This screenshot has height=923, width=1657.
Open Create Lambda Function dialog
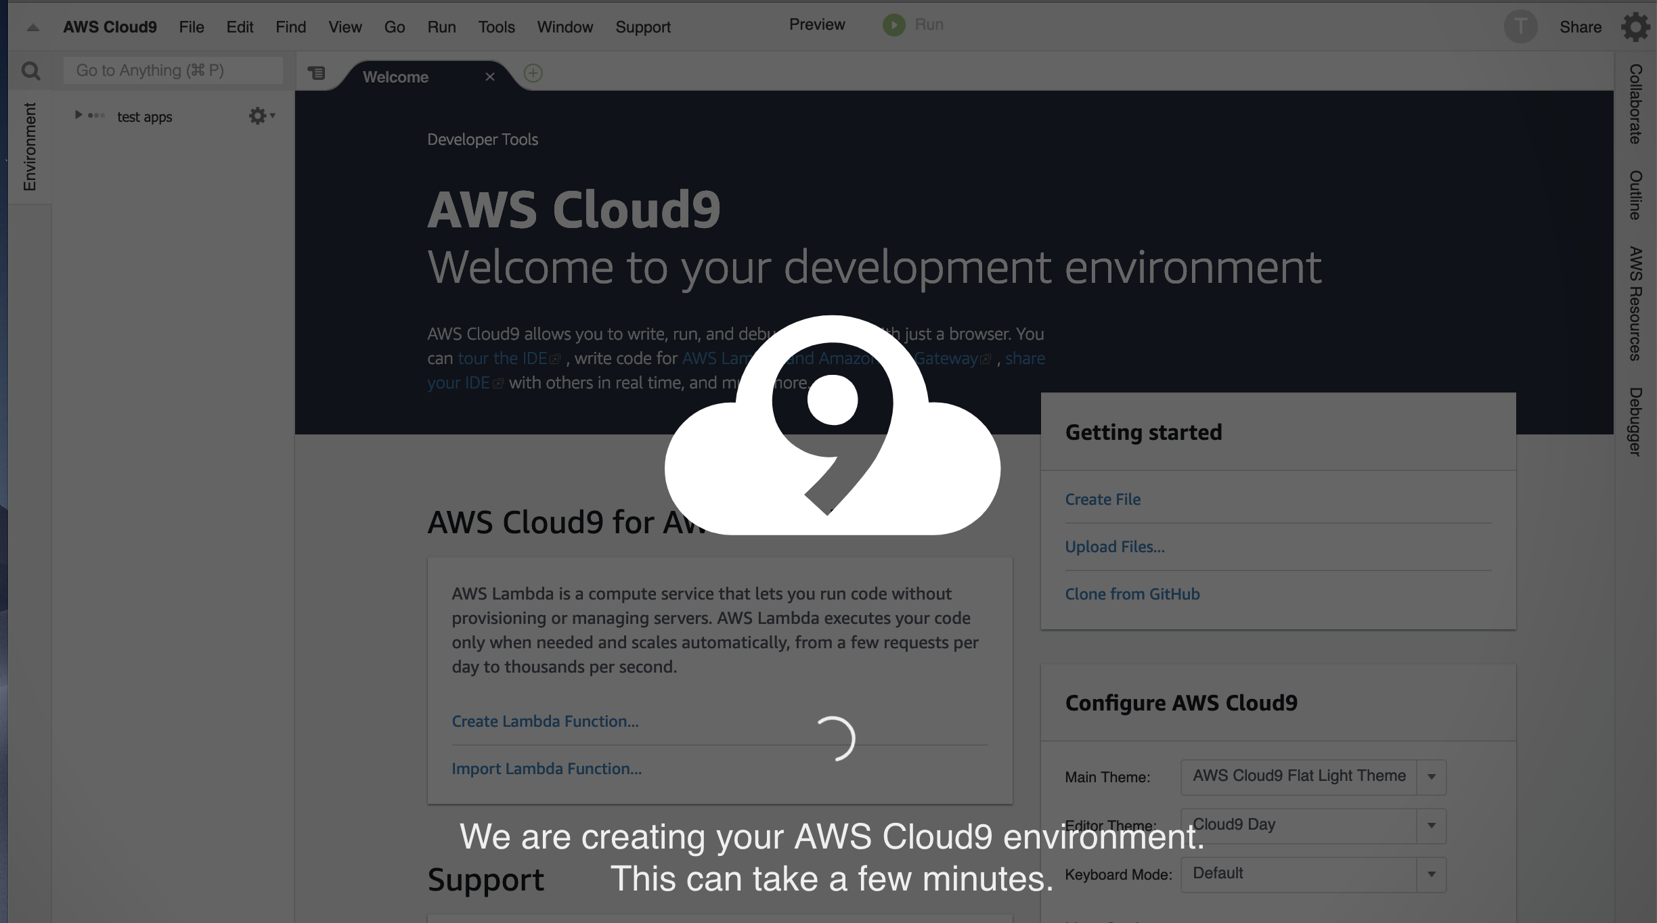coord(545,721)
